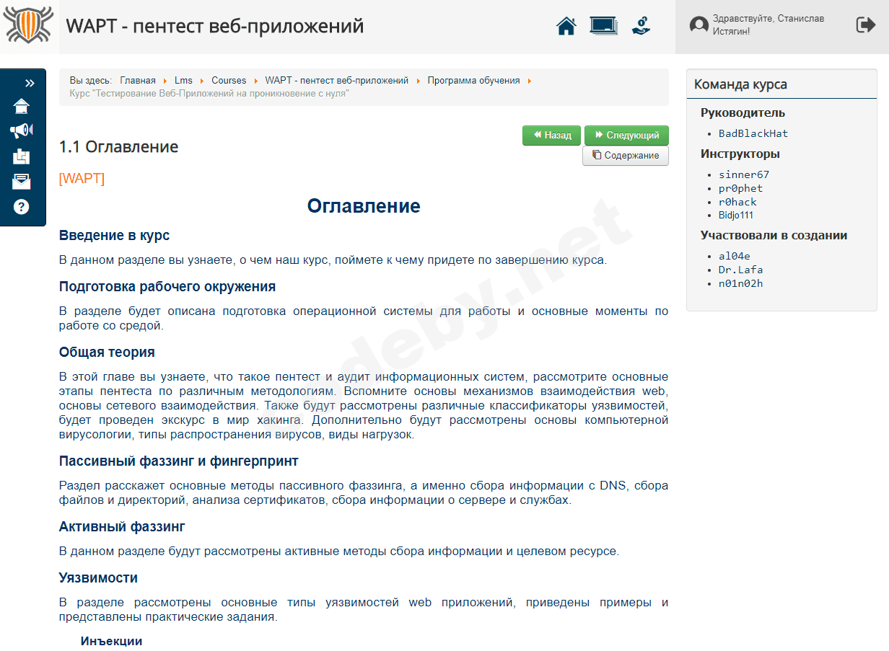The height and width of the screenshot is (651, 889).
Task: Expand the left sidebar with double chevron
Action: 30,83
